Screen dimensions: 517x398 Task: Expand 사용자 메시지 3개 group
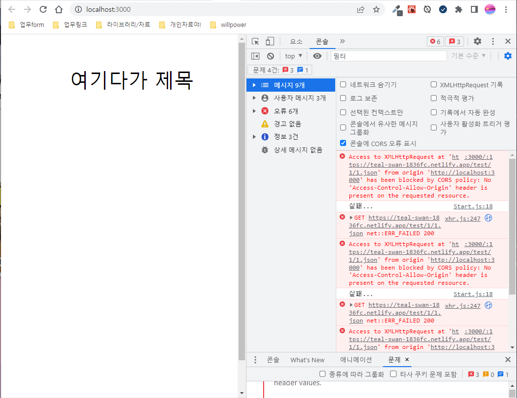[254, 98]
